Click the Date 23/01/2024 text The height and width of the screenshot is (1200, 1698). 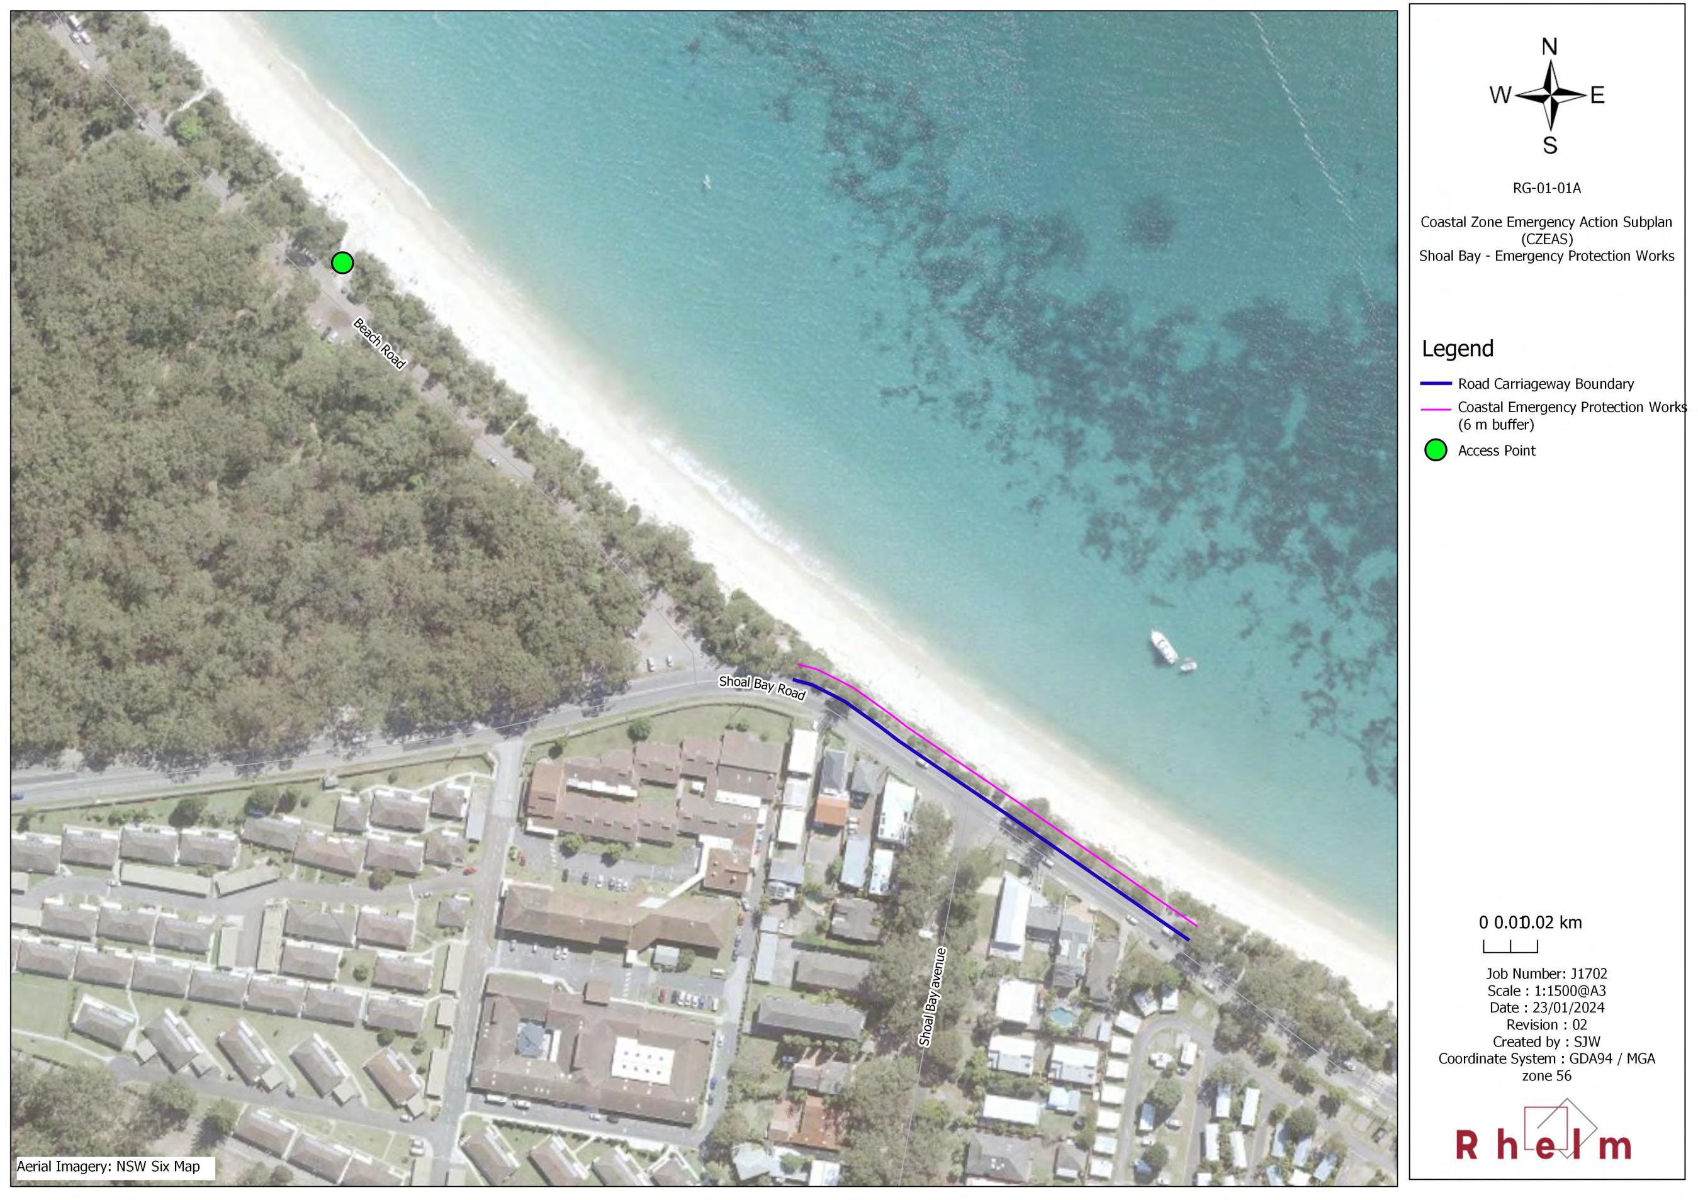(x=1546, y=1008)
